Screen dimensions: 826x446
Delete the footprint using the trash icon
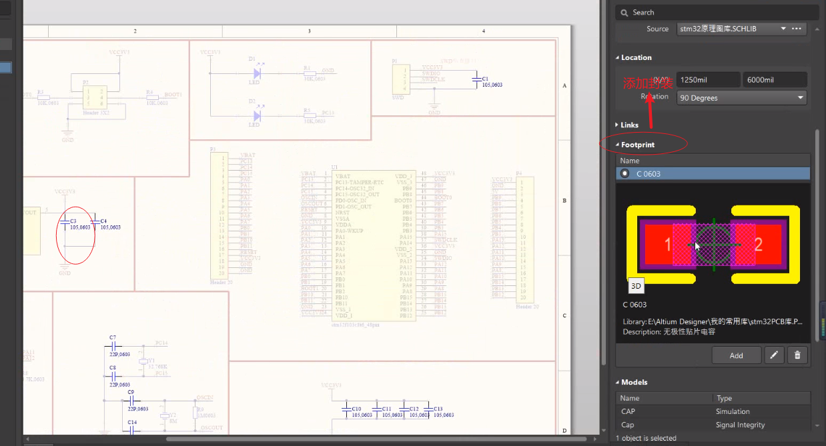pos(797,355)
